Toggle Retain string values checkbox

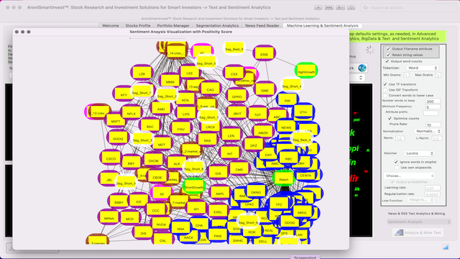click(x=388, y=55)
